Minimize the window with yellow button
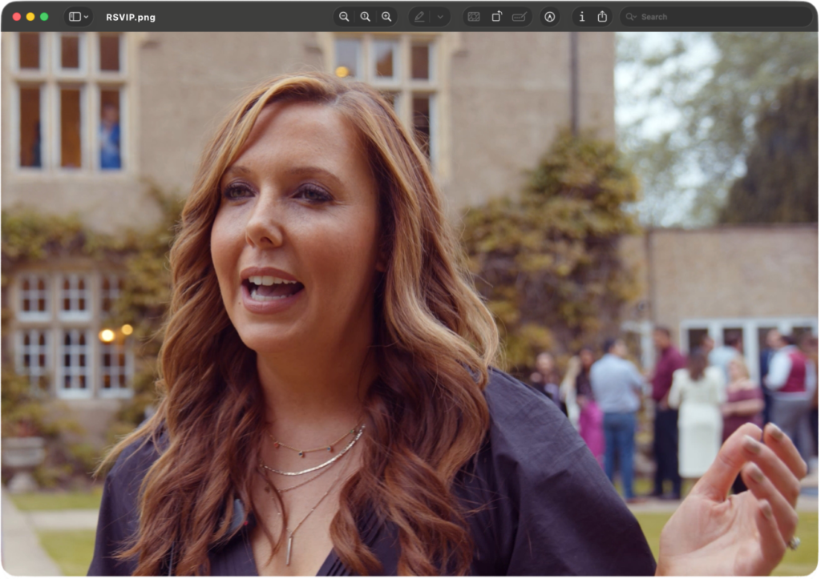The height and width of the screenshot is (579, 821). point(30,17)
